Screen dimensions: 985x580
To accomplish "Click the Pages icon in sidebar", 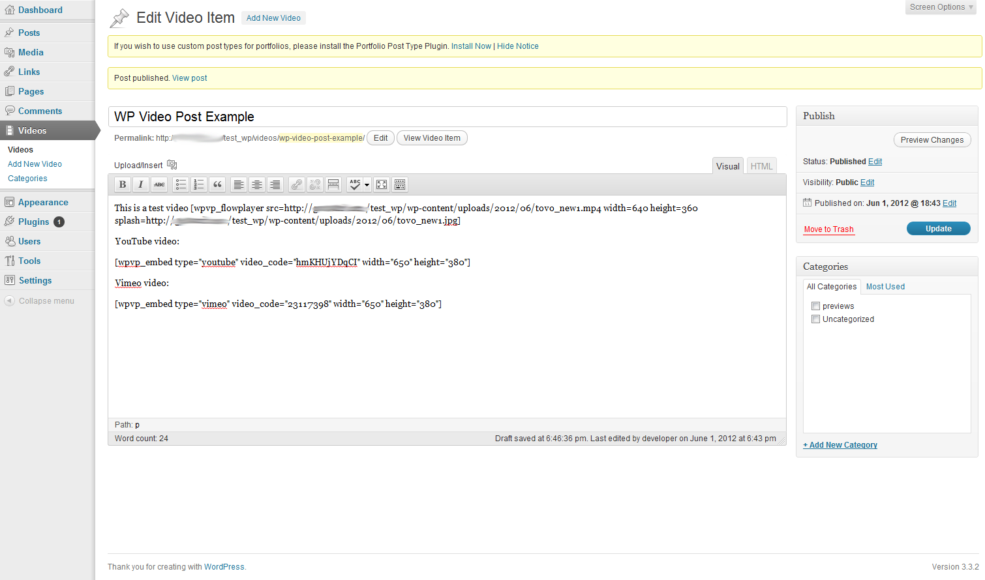I will pyautogui.click(x=9, y=91).
